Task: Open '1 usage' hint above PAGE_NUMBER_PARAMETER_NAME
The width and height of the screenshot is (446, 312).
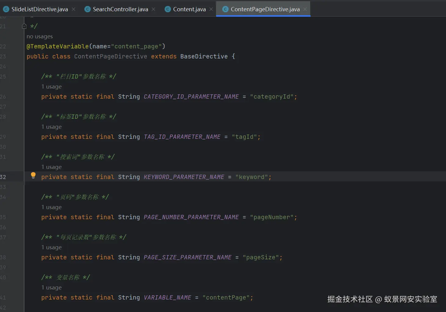Action: click(52, 207)
